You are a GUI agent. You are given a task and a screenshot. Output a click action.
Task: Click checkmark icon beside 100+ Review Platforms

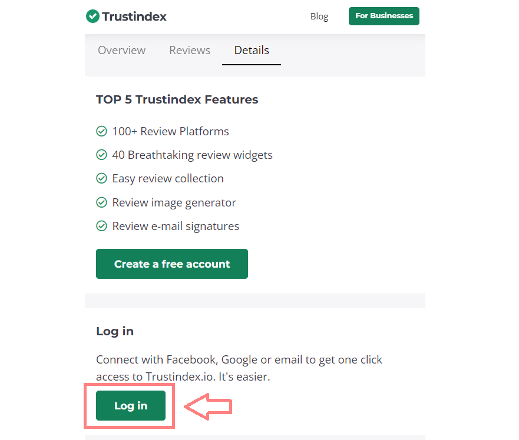(101, 131)
